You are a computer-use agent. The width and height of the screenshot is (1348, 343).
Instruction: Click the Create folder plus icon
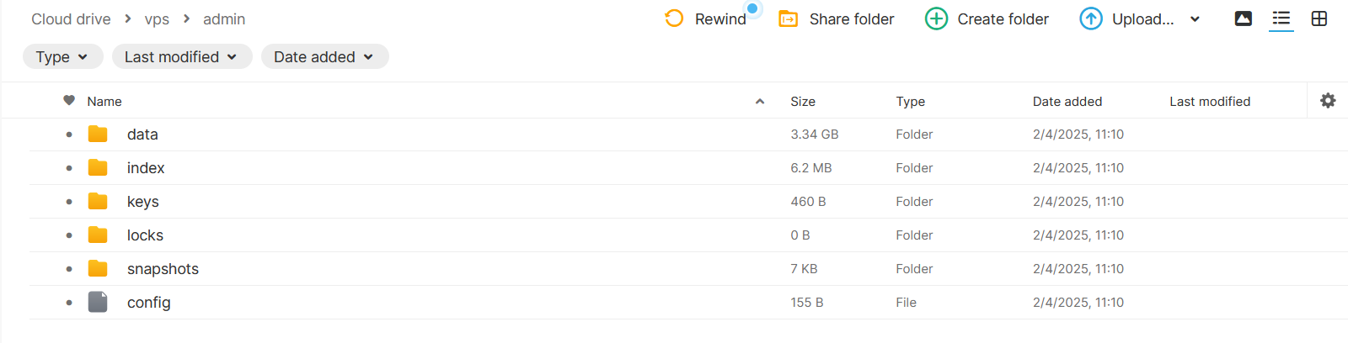tap(936, 18)
